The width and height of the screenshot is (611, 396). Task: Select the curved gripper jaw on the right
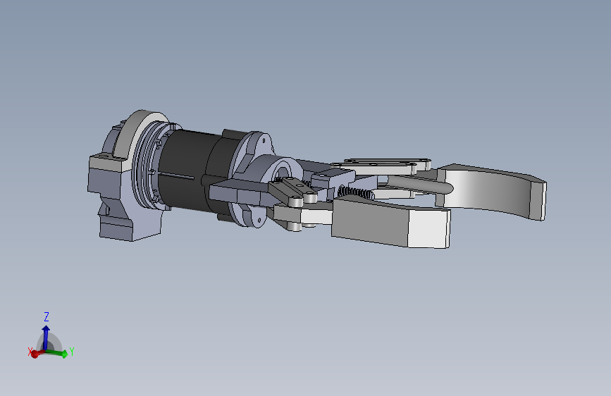[492, 192]
